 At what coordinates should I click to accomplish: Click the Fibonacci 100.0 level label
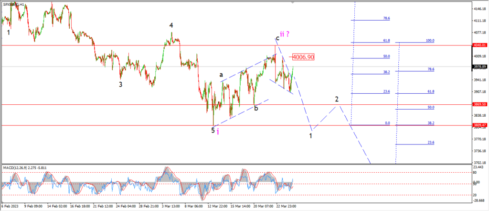coord(430,41)
